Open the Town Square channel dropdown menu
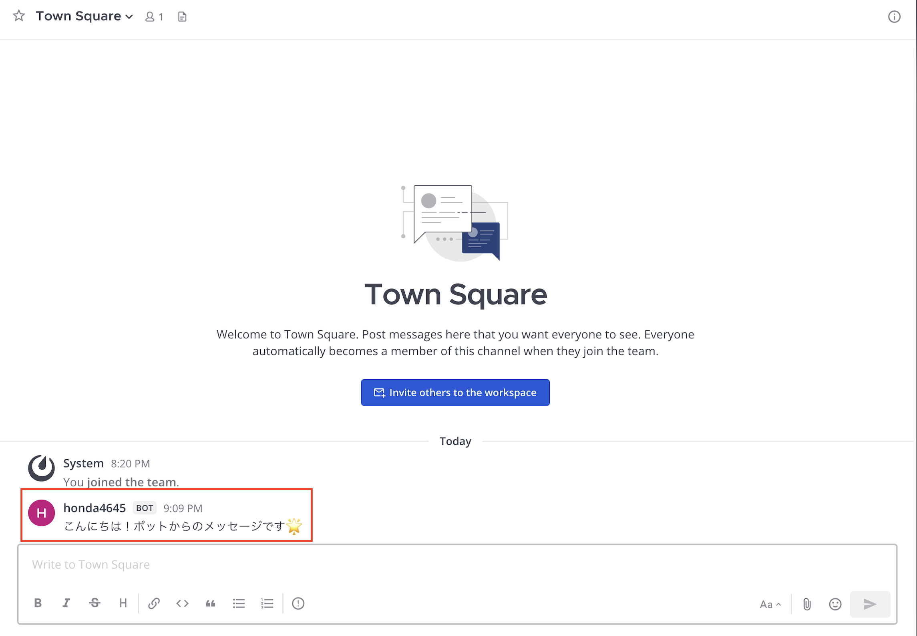The image size is (917, 636). pyautogui.click(x=84, y=16)
